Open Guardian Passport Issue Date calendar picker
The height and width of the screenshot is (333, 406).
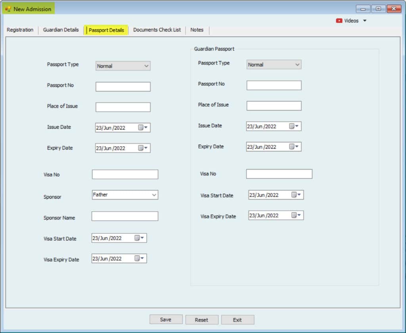click(294, 126)
